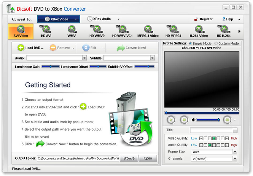This screenshot has height=176, width=253.
Task: Play the preview video
Action: point(171,120)
